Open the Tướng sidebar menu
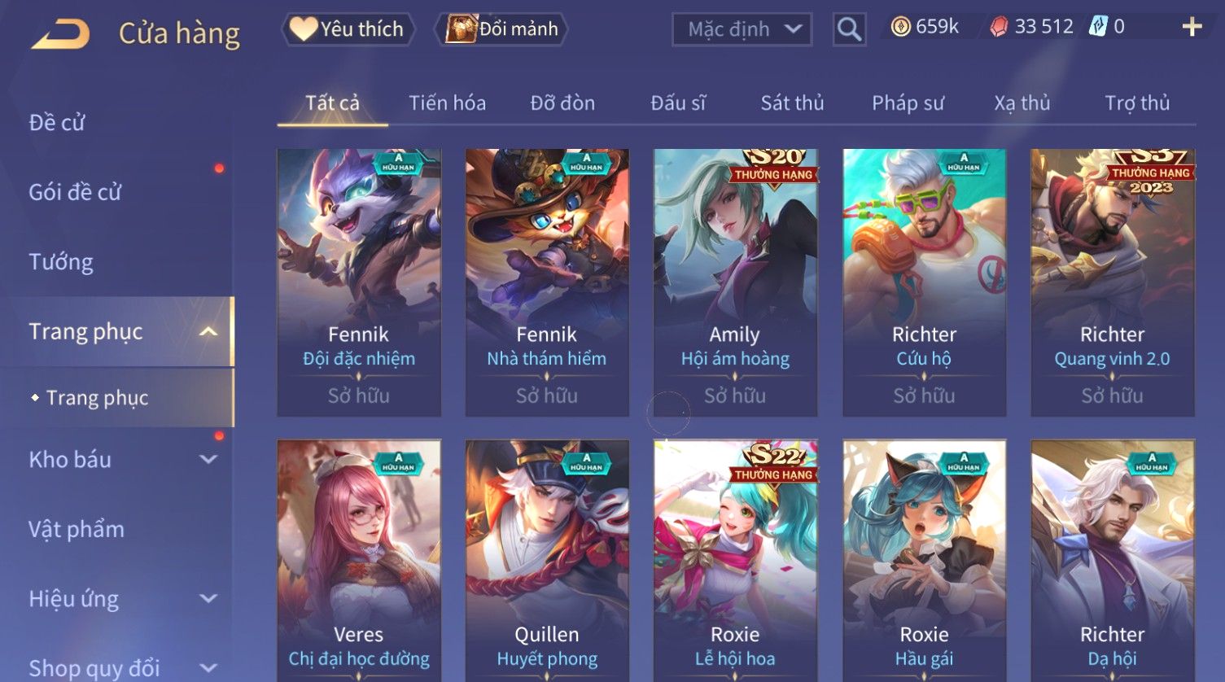 pyautogui.click(x=61, y=262)
